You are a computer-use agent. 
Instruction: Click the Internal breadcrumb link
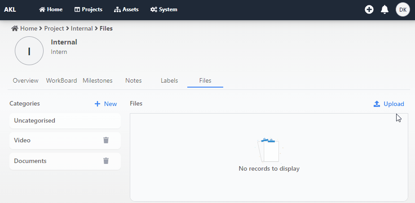click(x=82, y=28)
